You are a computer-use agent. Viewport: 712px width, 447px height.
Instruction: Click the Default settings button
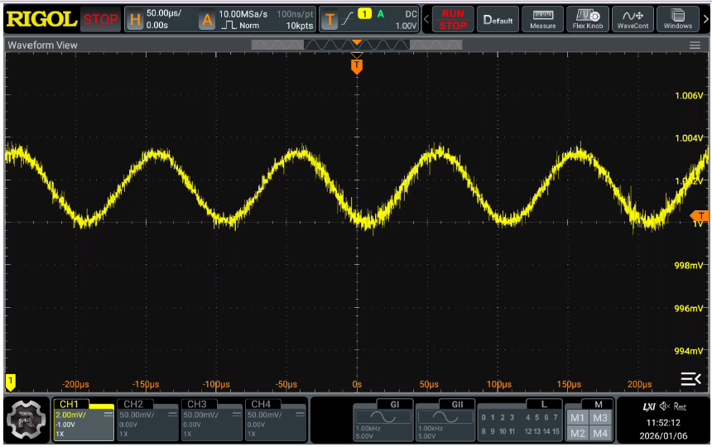[x=498, y=19]
